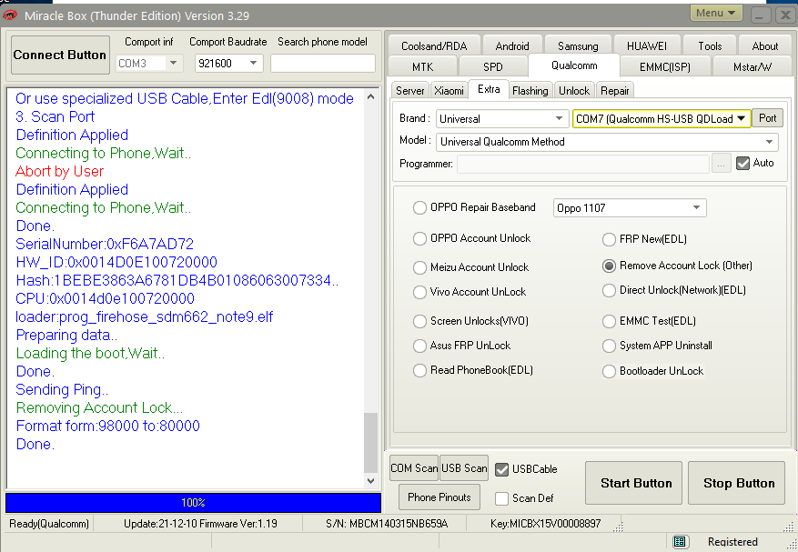
Task: Select Meizu Account Unlock option
Action: click(419, 267)
